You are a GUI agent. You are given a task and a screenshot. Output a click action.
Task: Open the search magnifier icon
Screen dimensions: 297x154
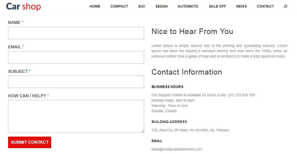pyautogui.click(x=285, y=6)
